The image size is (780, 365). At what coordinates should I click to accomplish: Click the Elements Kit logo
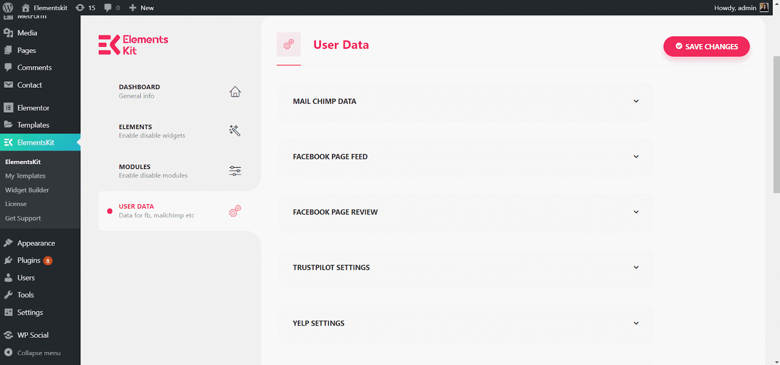(x=133, y=45)
